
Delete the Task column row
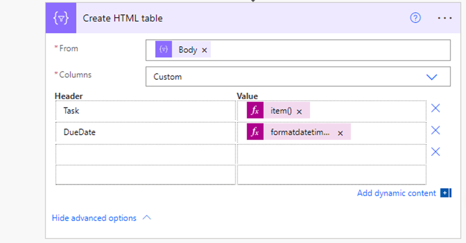point(435,108)
